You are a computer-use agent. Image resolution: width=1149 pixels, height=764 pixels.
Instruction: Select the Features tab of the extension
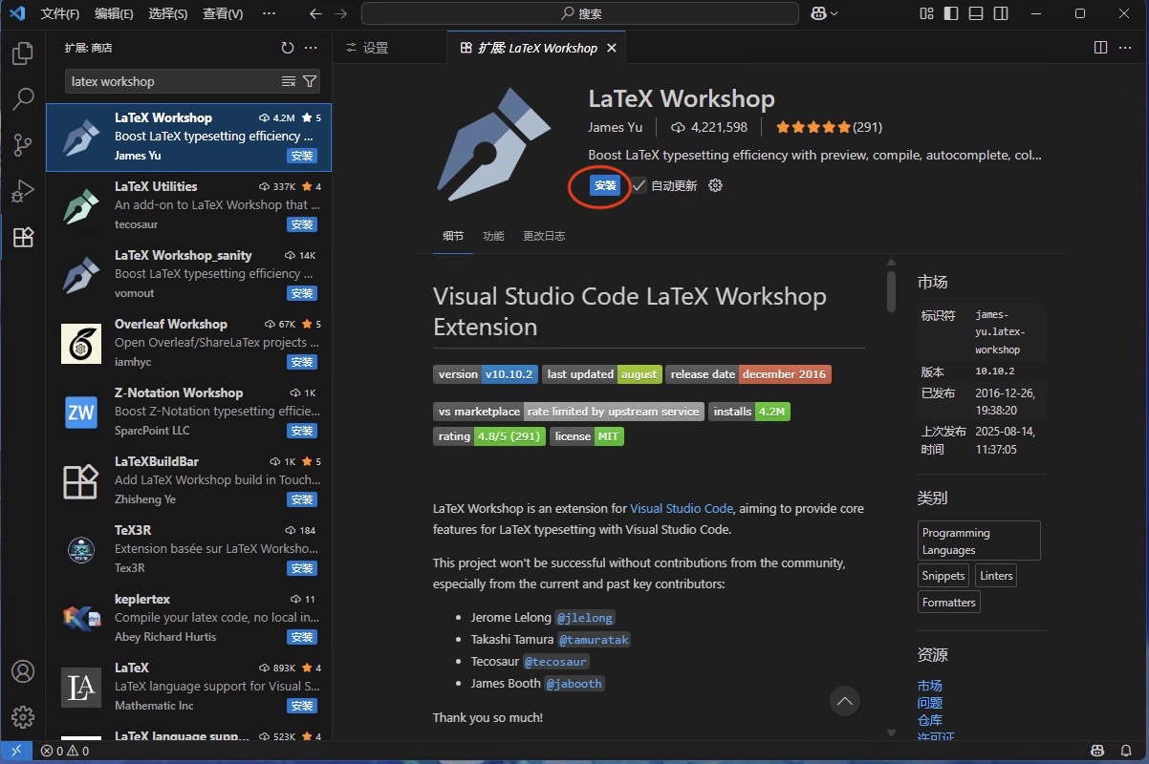point(493,236)
